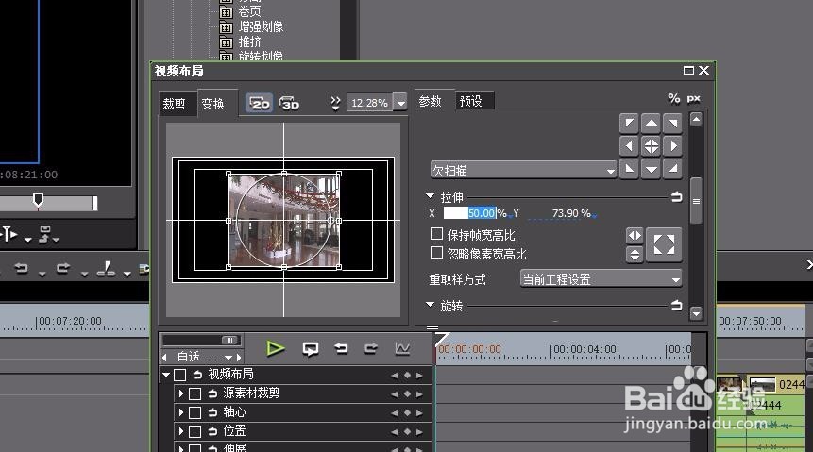Click the stretch X value input field
813x452 pixels.
(x=469, y=213)
